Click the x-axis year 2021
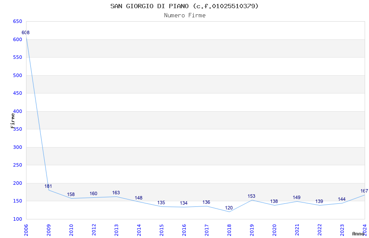The height and width of the screenshot is (238, 369). coord(297,230)
